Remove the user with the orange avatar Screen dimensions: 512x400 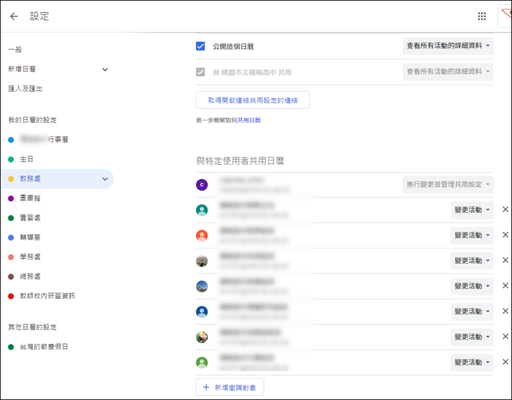coord(505,235)
